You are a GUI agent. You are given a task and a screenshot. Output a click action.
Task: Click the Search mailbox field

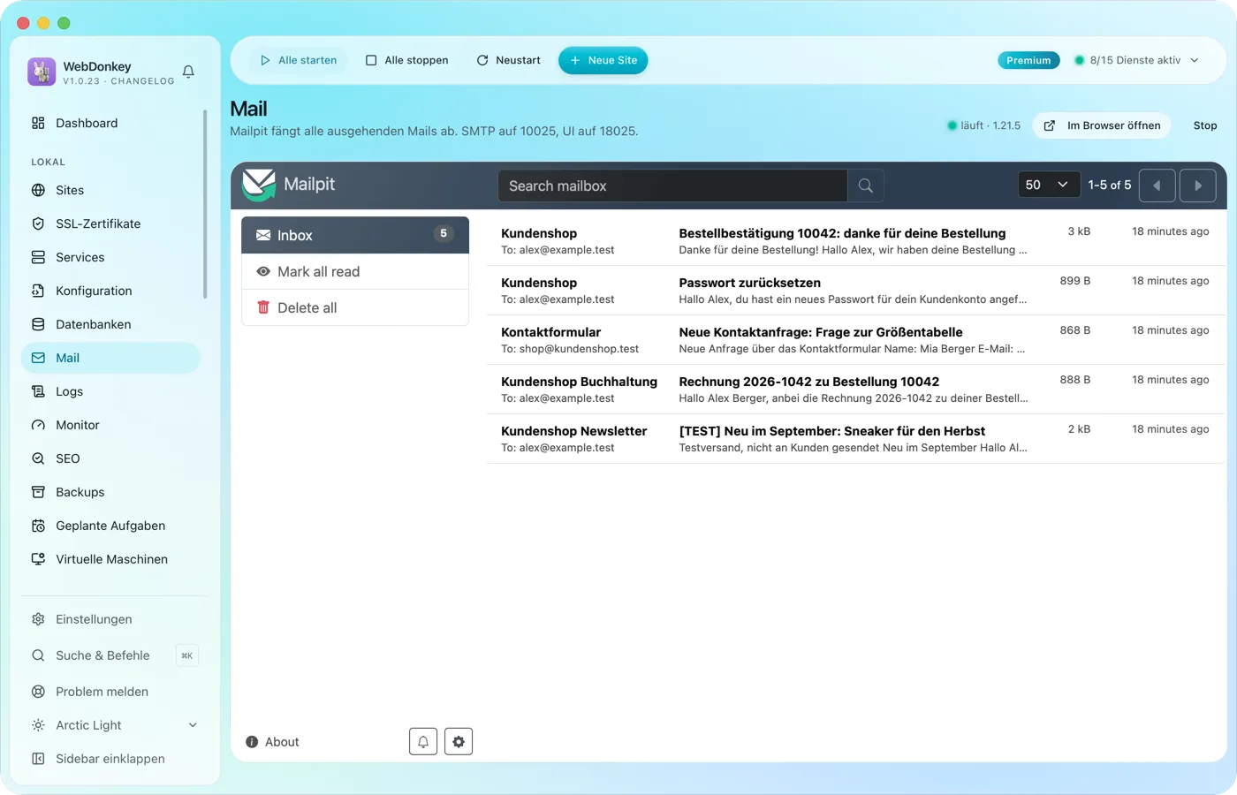pos(673,185)
